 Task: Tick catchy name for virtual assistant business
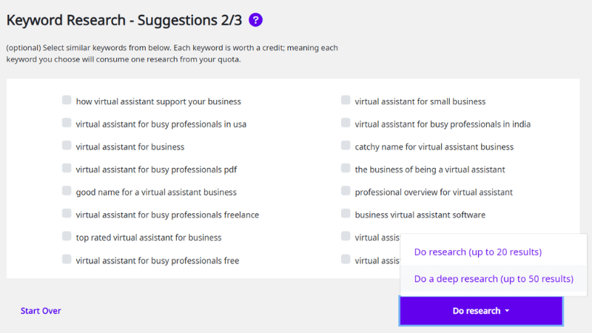tap(346, 145)
